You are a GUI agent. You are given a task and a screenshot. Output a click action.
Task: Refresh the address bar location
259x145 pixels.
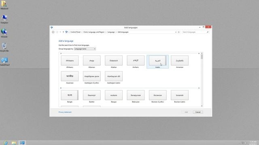coord(179,32)
